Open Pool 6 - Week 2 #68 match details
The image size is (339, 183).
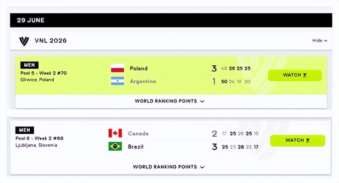[39, 138]
